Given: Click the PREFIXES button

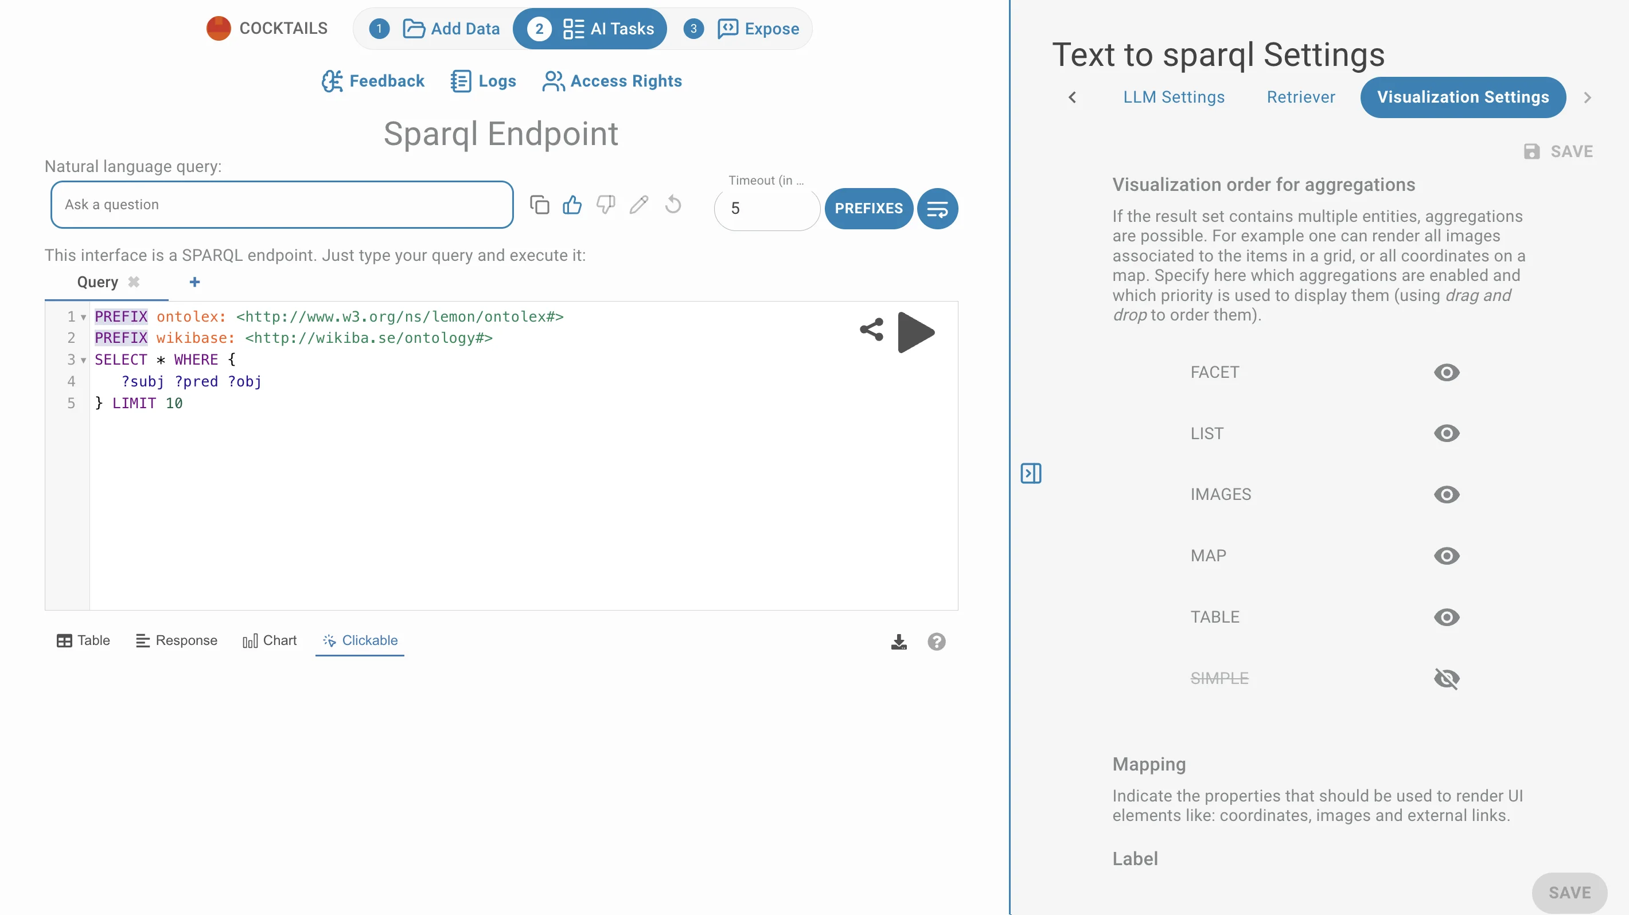Looking at the screenshot, I should click(x=868, y=209).
